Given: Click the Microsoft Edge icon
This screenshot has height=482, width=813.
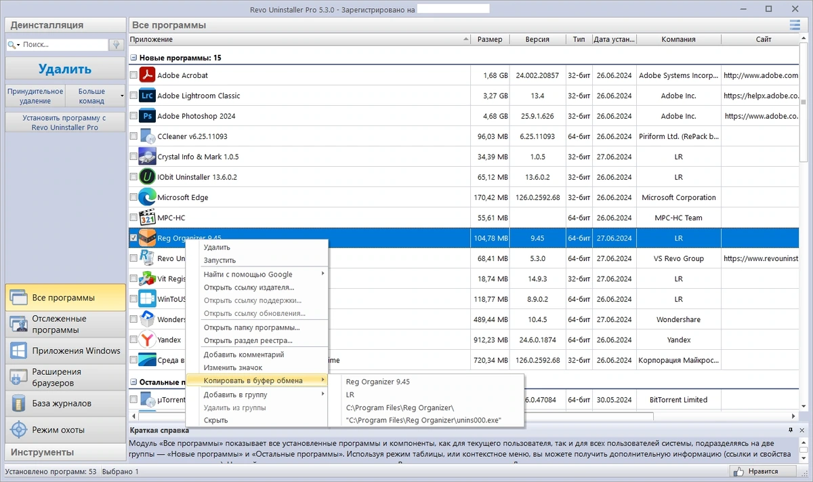Looking at the screenshot, I should tap(147, 197).
